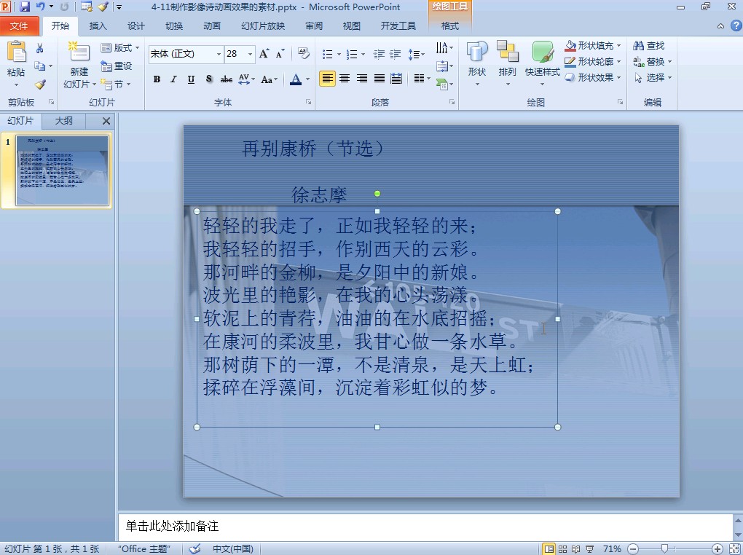The image size is (743, 555).
Task: Open the 动画 ribbon tab
Action: (211, 26)
